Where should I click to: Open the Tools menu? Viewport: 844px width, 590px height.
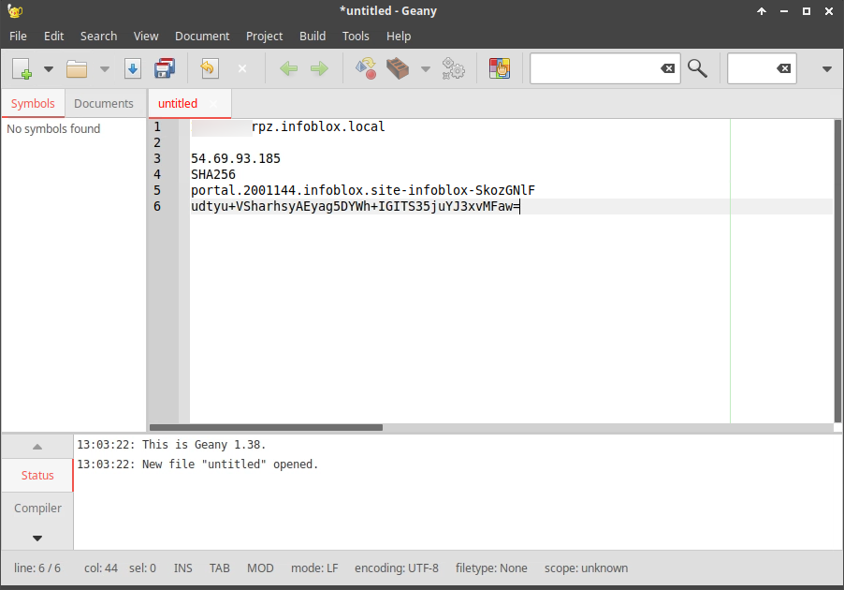click(x=356, y=37)
